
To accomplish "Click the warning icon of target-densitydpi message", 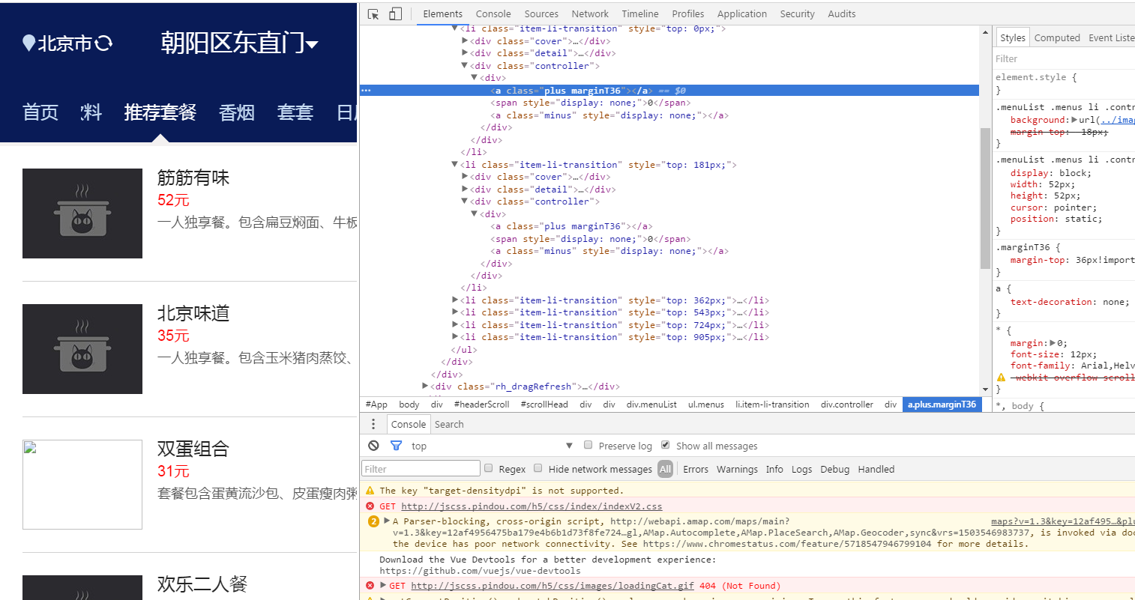I will [x=370, y=491].
